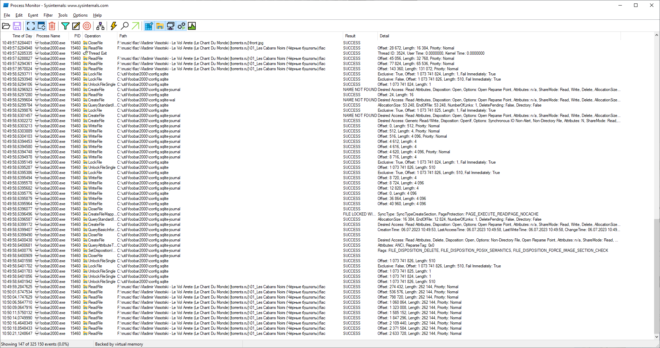Select the front.jpg path cell

pyautogui.click(x=190, y=43)
